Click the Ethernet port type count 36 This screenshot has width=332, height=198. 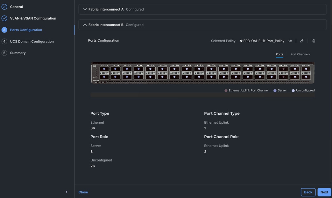pyautogui.click(x=93, y=128)
